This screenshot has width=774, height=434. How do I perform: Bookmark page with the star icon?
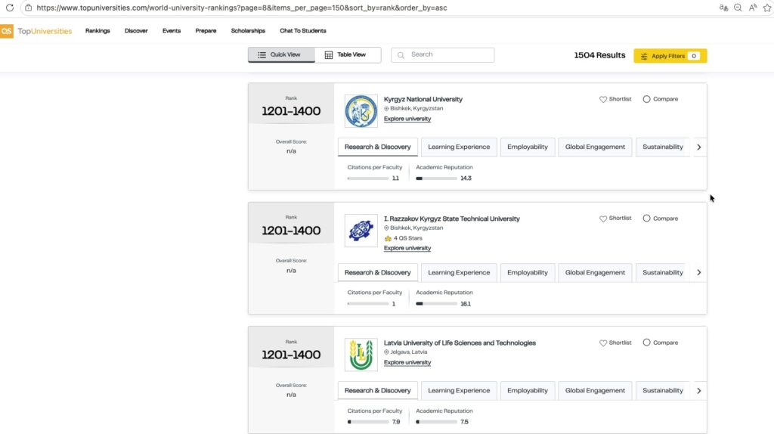767,8
